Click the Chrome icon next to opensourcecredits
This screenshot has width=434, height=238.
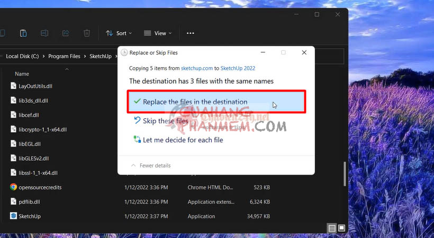point(13,187)
